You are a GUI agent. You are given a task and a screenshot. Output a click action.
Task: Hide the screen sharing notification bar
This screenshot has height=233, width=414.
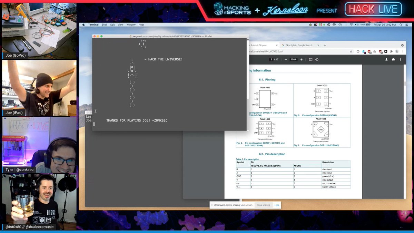point(277,205)
